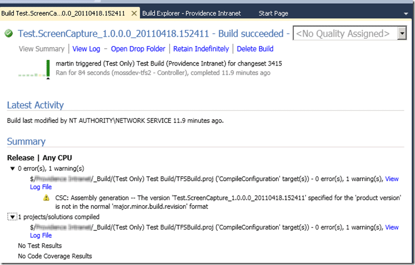
Task: Click Open Drop Folder link
Action: [138, 49]
